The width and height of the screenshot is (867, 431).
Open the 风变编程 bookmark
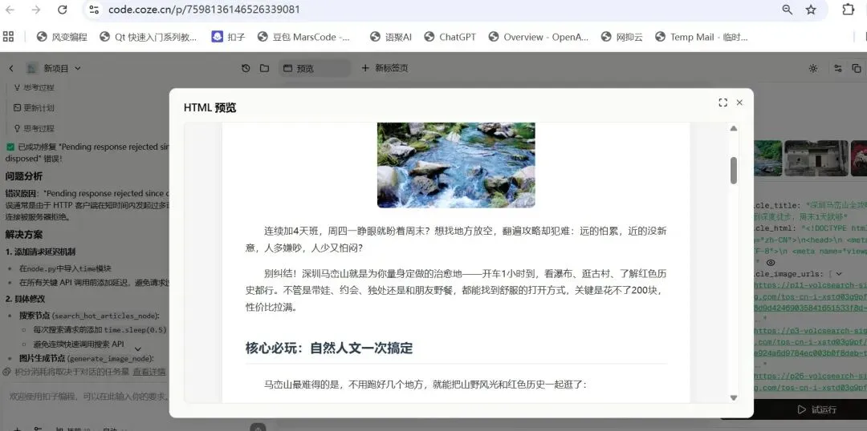(62, 37)
